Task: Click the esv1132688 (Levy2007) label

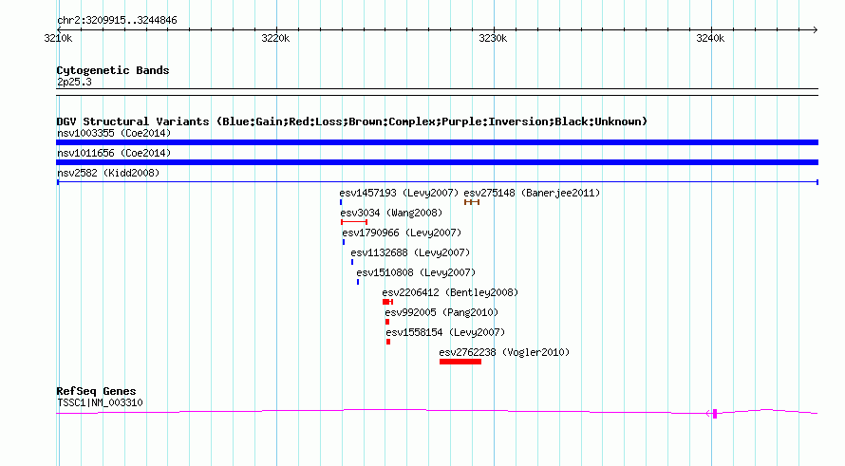Action: pos(410,252)
